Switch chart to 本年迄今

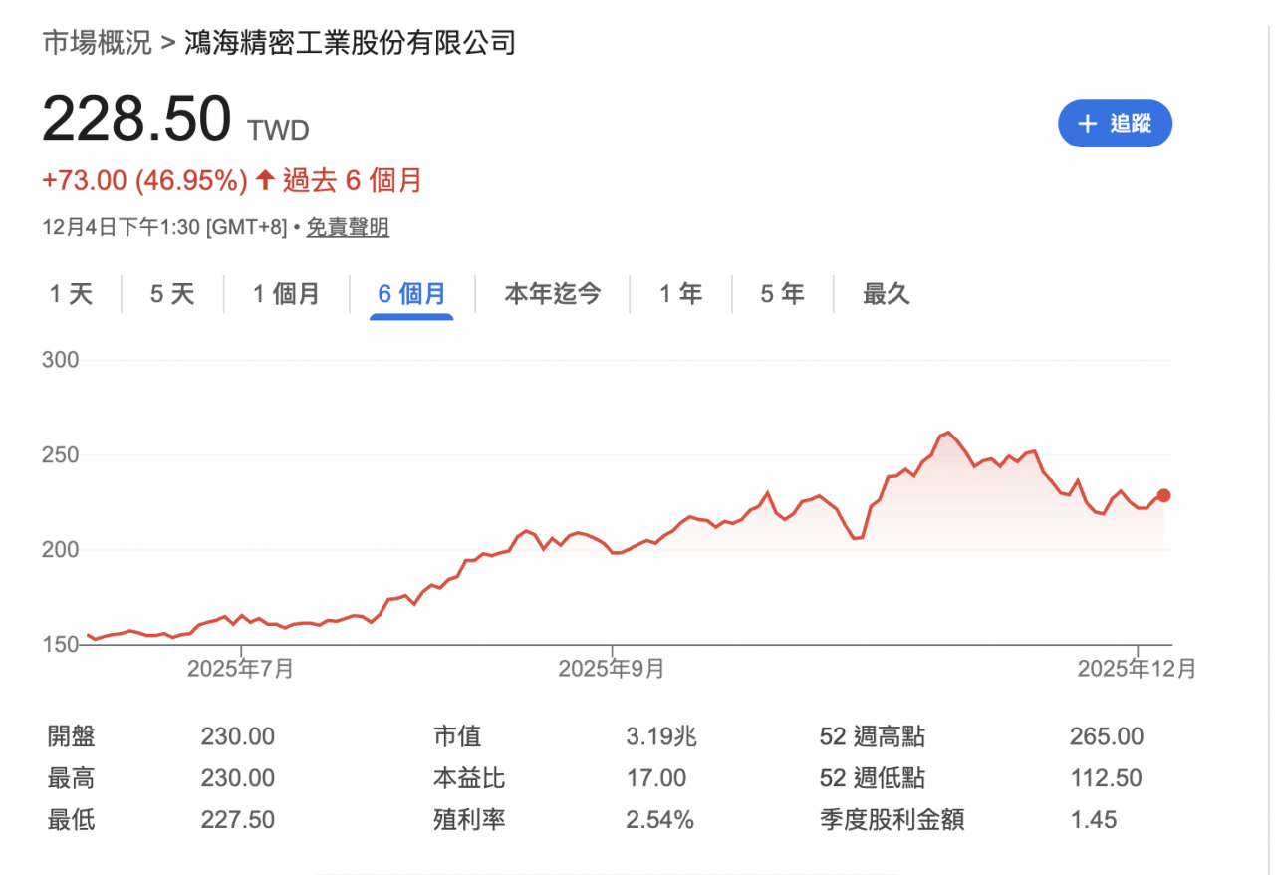pos(553,294)
